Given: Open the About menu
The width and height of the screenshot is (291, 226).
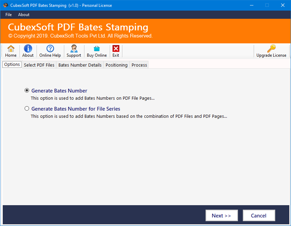Looking at the screenshot, I should pos(24,15).
